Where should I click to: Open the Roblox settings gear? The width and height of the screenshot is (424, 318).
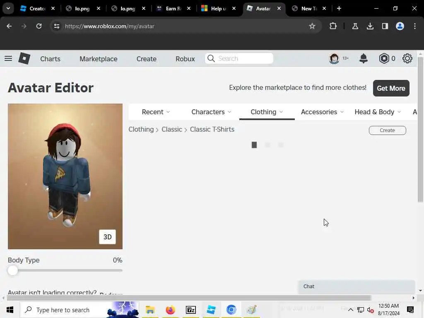tap(407, 58)
